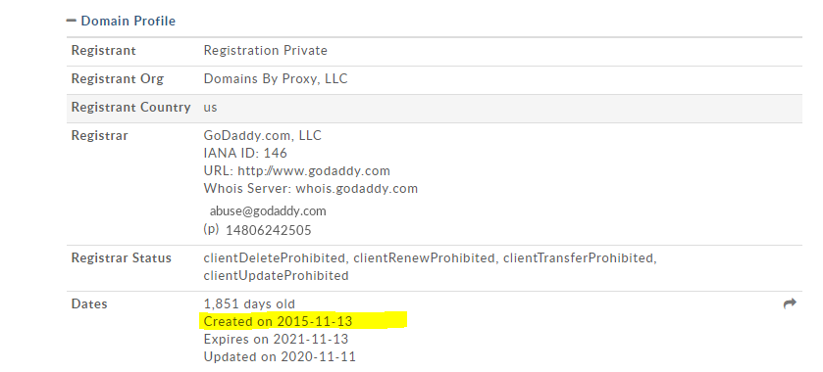Image resolution: width=823 pixels, height=372 pixels.
Task: Collapse the Domain Profile section
Action: click(71, 21)
